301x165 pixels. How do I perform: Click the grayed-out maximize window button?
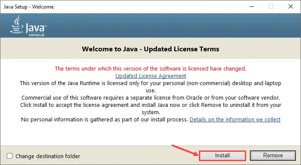[x=271, y=6]
